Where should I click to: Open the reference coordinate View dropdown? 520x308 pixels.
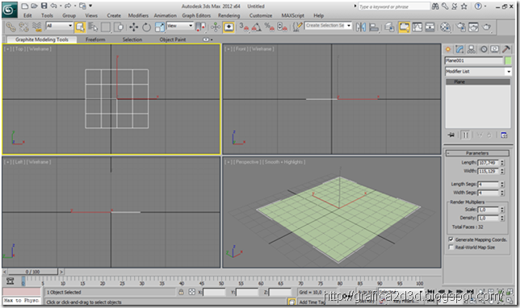[x=180, y=26]
